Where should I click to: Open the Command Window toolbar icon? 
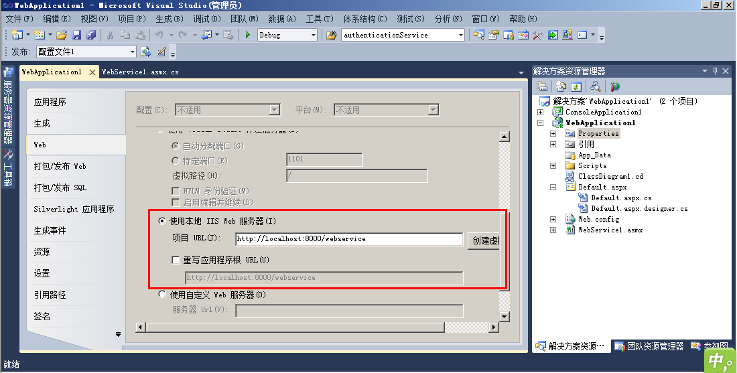coord(582,35)
